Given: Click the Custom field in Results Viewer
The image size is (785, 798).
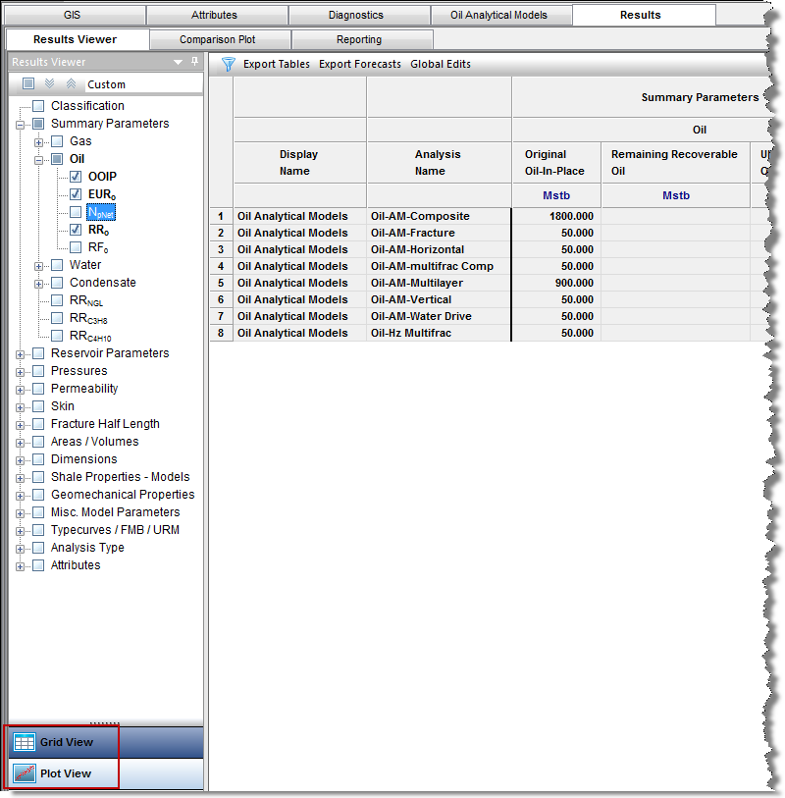Looking at the screenshot, I should pyautogui.click(x=107, y=85).
